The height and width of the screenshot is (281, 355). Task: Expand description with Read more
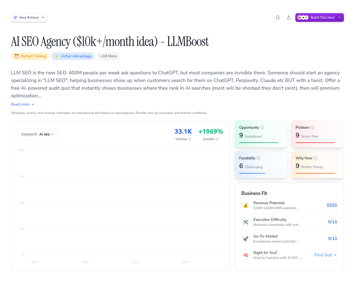23,104
